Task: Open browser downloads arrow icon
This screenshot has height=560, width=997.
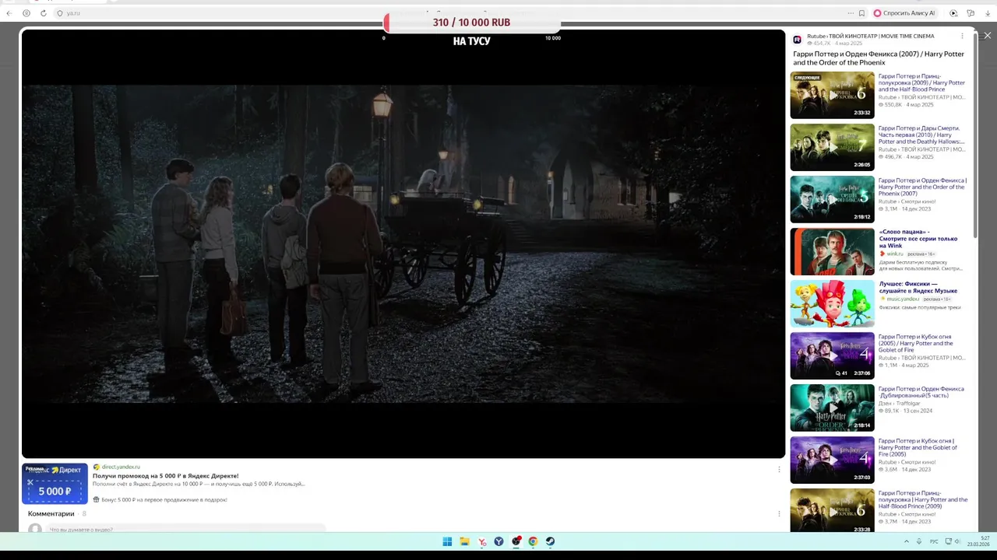Action: (x=988, y=13)
